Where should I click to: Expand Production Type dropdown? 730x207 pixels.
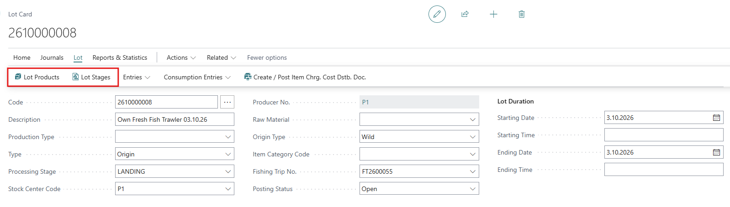tap(228, 137)
